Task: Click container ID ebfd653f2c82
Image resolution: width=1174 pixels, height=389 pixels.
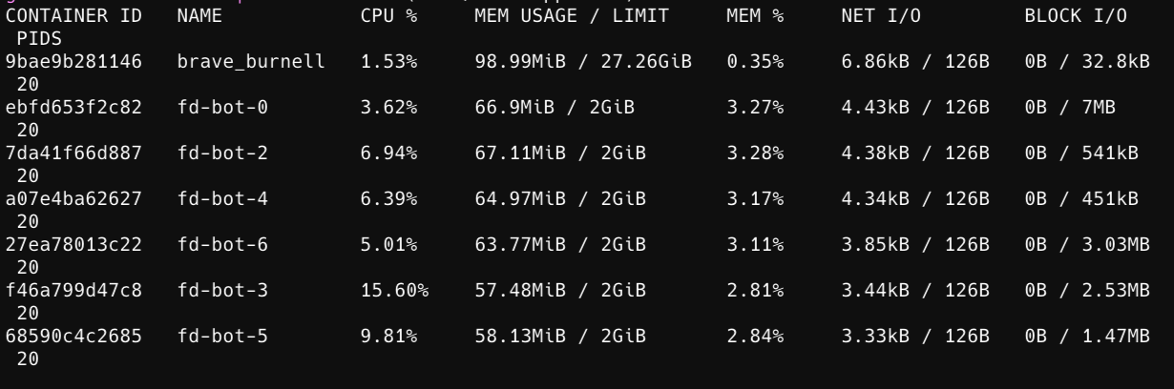Action: pyautogui.click(x=73, y=108)
